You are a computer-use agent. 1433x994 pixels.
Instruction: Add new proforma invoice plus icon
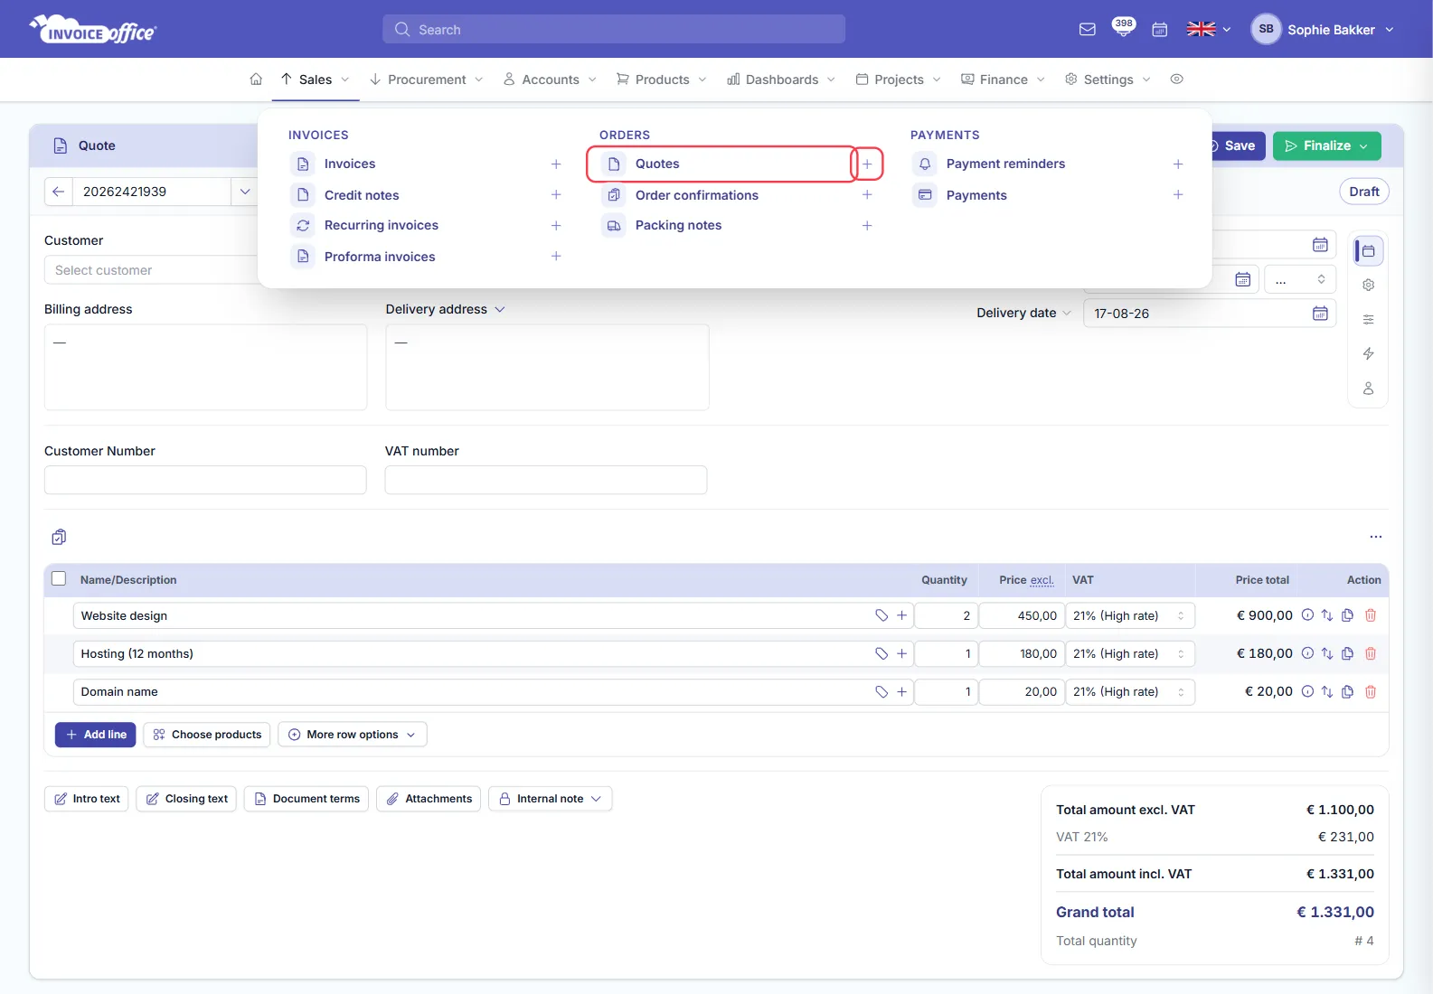pyautogui.click(x=556, y=257)
